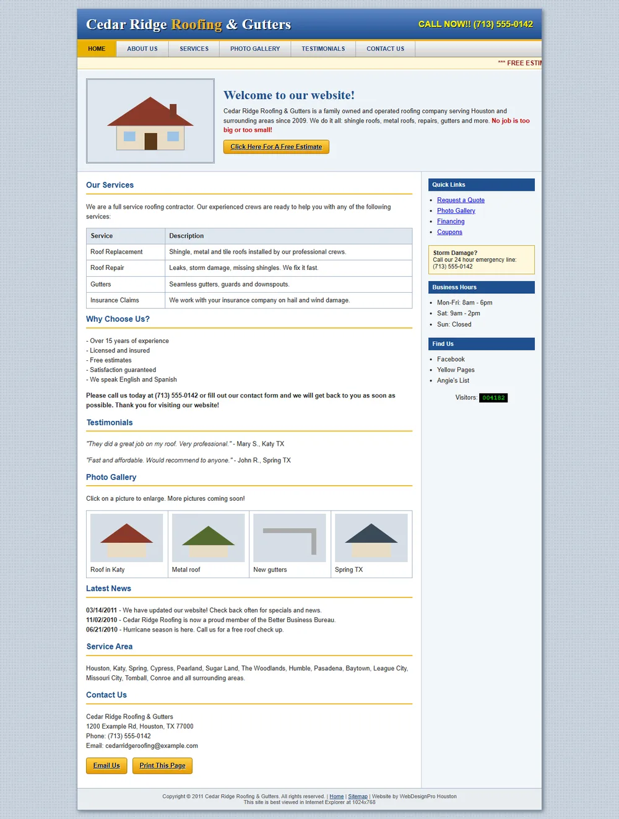
Task: Click the We speak English and Spanish line
Action: click(x=131, y=379)
